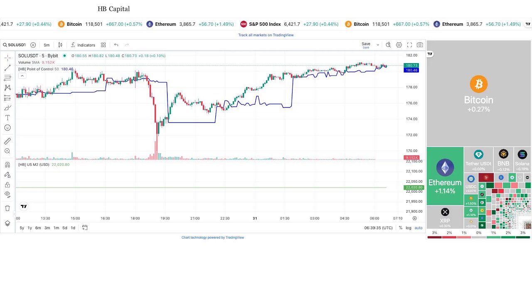
Task: Toggle lock all drawing tools
Action: coord(7,185)
